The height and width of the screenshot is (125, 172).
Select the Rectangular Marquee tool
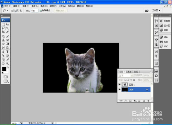pyautogui.click(x=3, y=25)
